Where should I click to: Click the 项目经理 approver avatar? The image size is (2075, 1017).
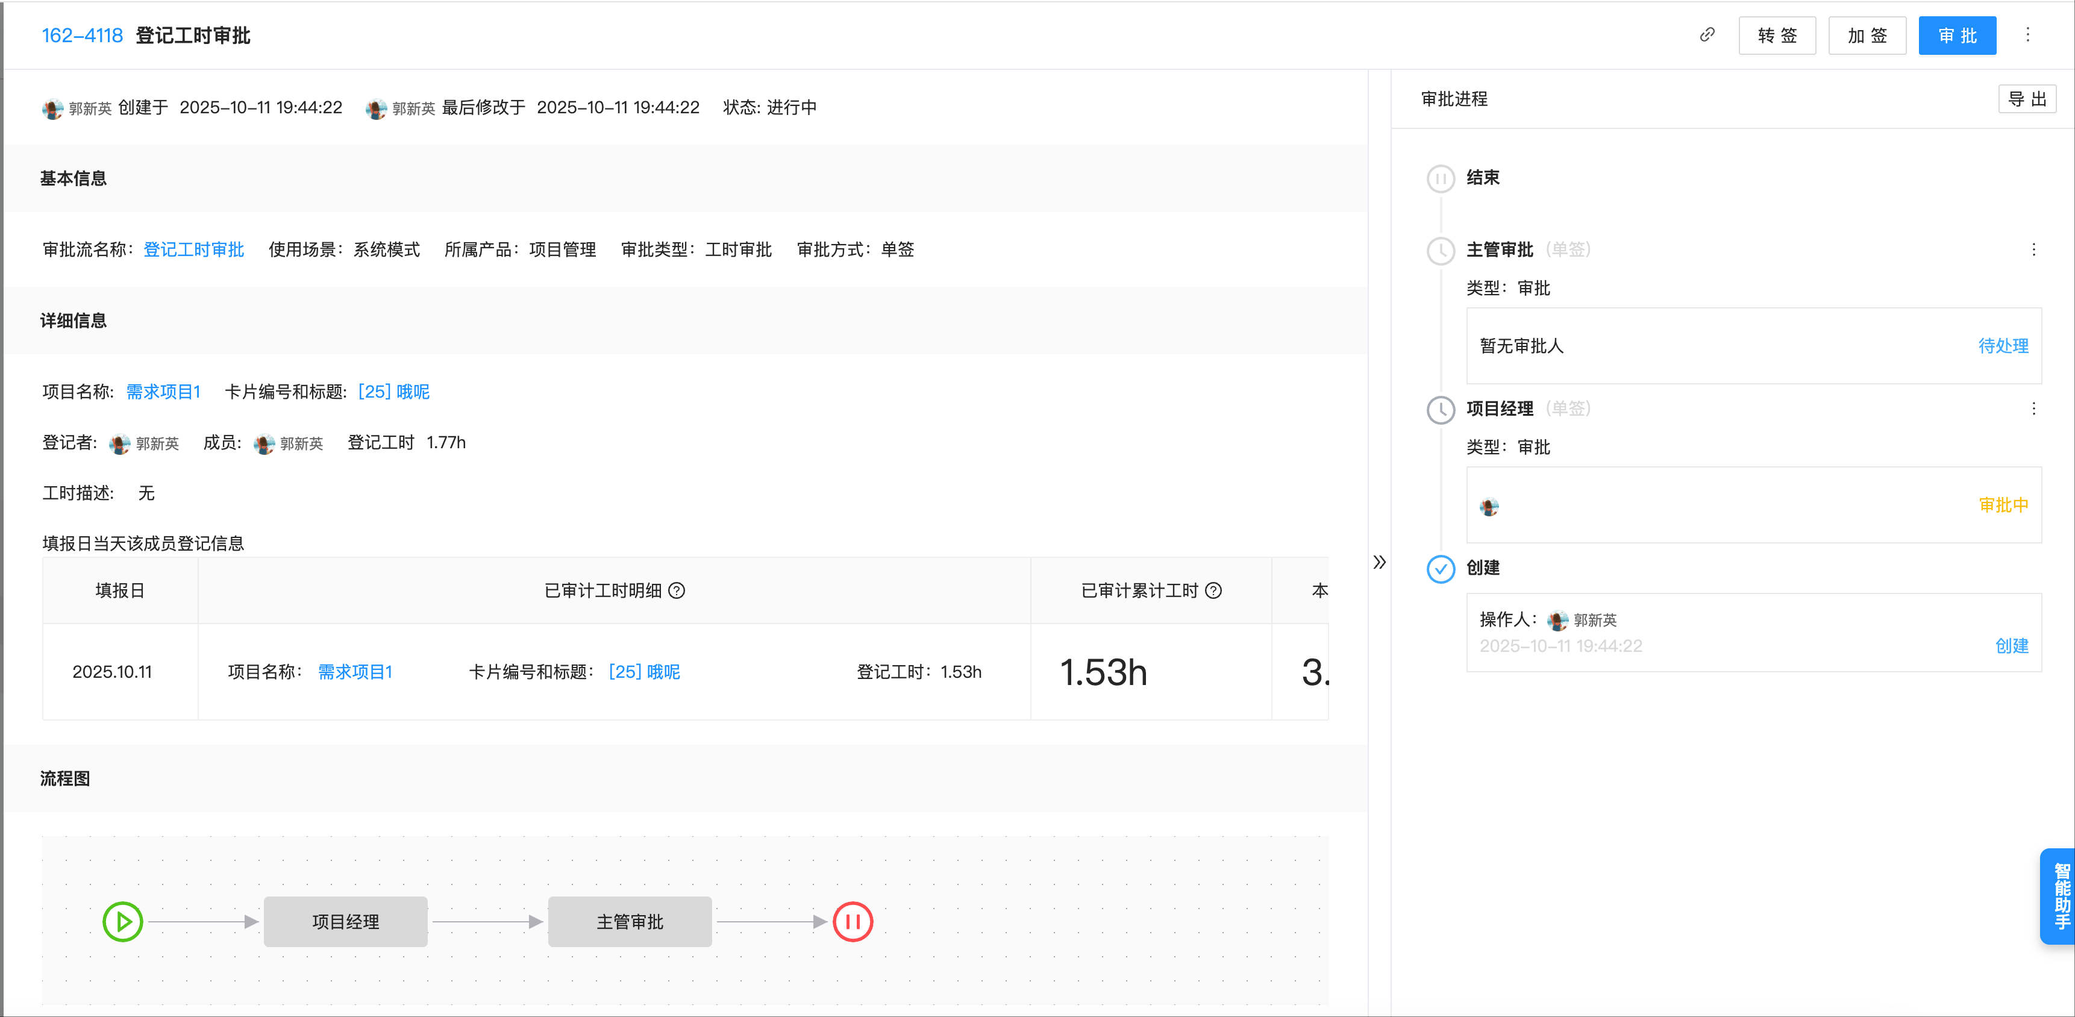click(1489, 507)
